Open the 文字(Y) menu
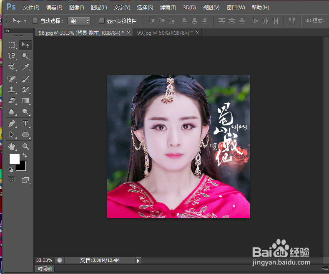Viewport: 329px width, 274px height. coord(122,8)
